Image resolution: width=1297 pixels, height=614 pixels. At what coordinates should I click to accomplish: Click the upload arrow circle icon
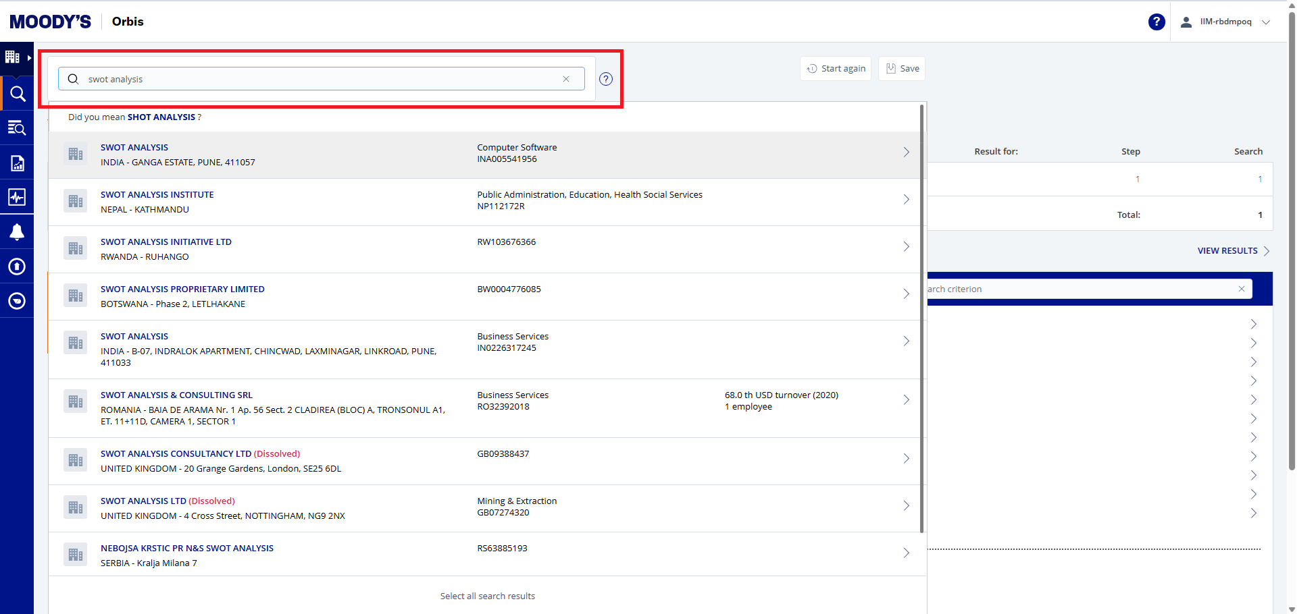[17, 267]
